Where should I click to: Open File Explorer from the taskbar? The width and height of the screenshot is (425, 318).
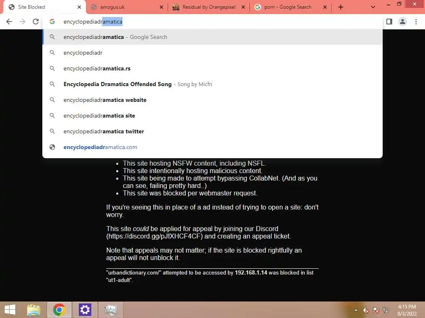pos(34,310)
